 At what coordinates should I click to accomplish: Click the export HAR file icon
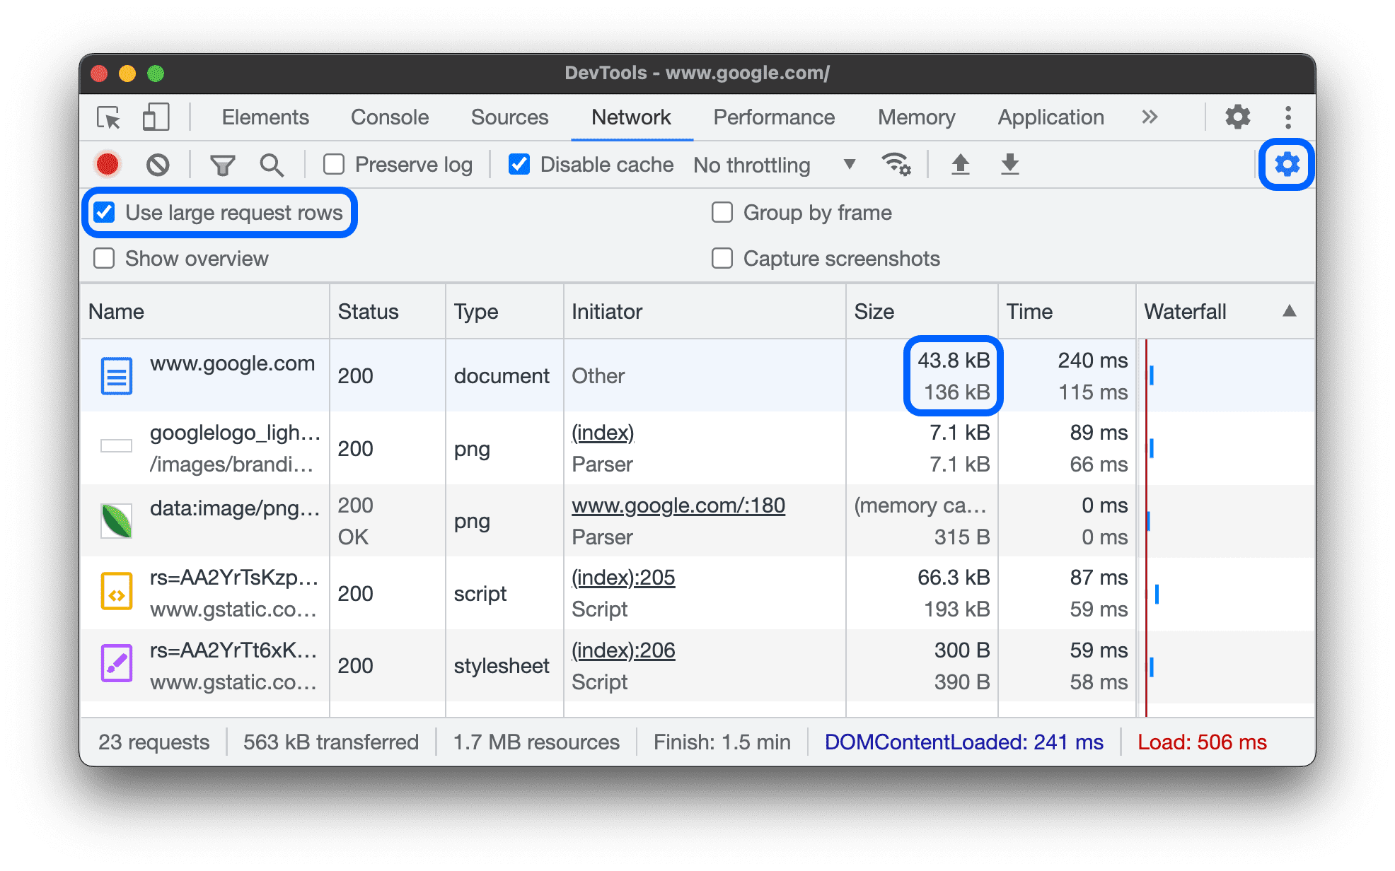[1007, 163]
